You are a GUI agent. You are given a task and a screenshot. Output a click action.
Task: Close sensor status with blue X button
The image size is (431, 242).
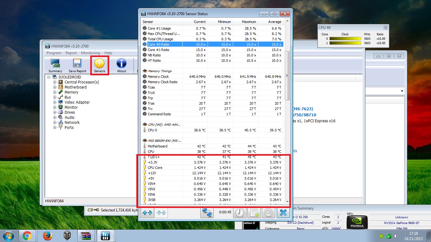[x=283, y=213]
